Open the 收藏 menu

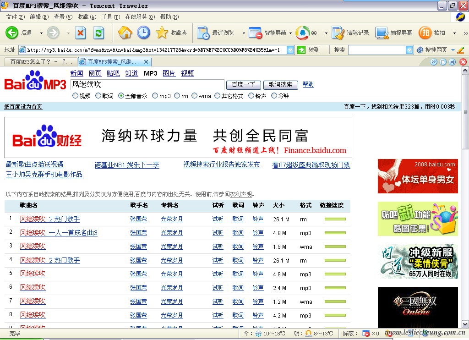click(87, 17)
